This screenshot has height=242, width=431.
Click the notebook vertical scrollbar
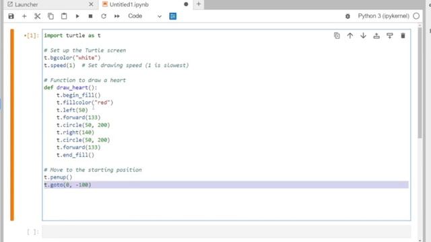420,82
